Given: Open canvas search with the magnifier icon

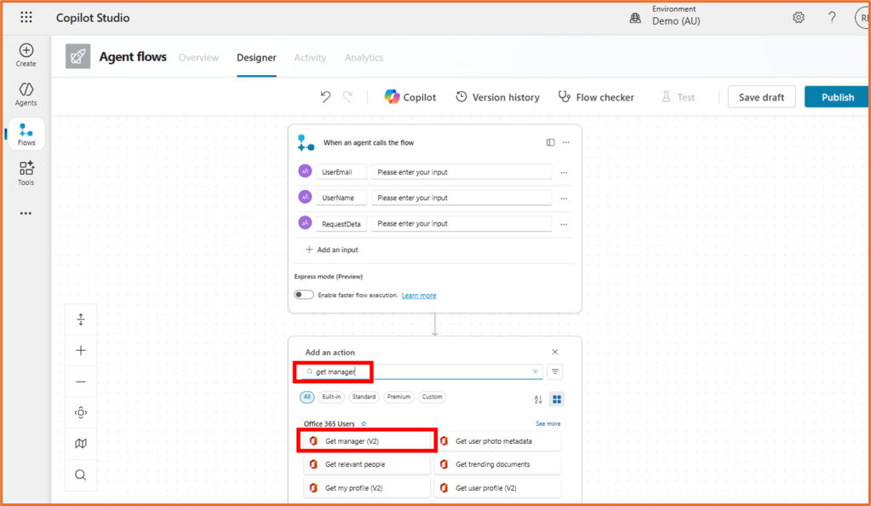Looking at the screenshot, I should coord(80,474).
